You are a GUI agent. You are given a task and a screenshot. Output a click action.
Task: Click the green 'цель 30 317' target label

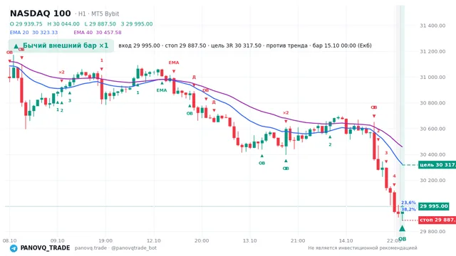(437, 165)
